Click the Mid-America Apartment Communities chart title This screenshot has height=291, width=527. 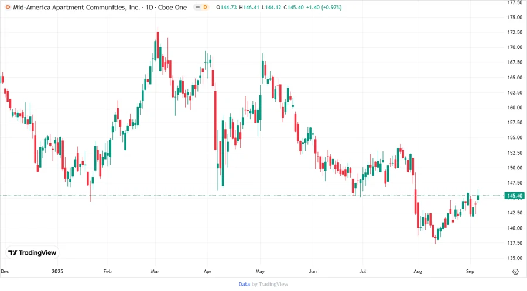100,8
